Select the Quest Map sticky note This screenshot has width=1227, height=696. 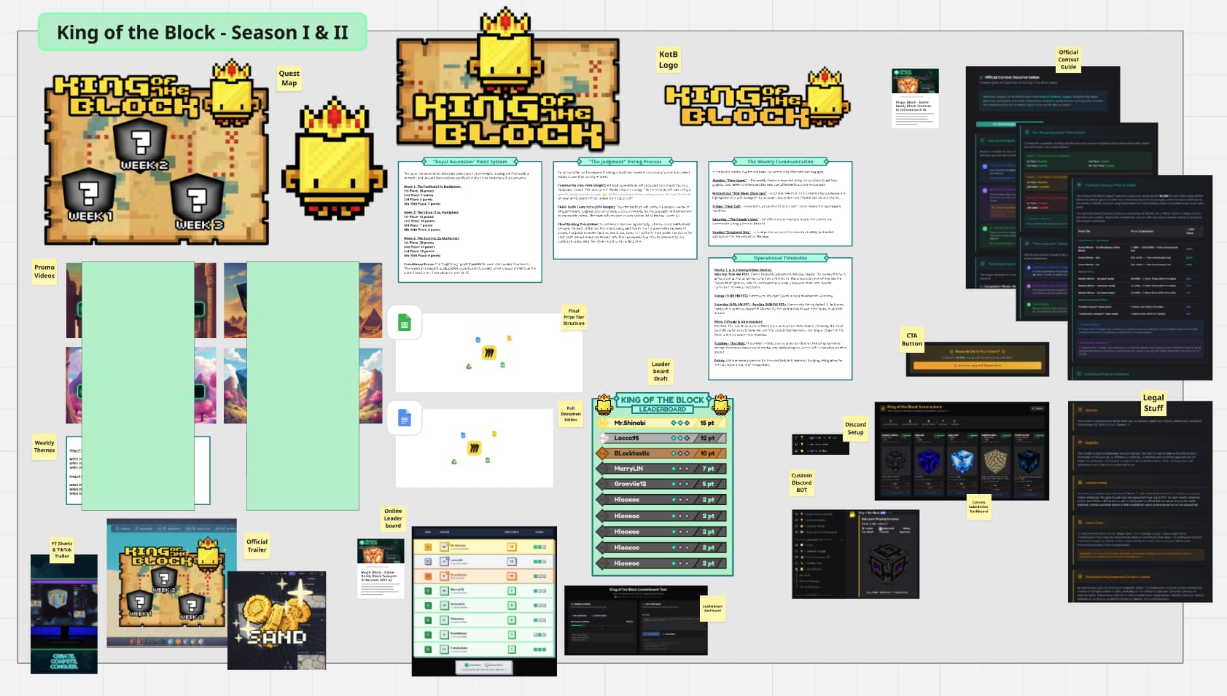pos(289,78)
